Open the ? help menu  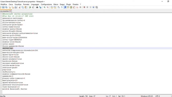point(80,4)
